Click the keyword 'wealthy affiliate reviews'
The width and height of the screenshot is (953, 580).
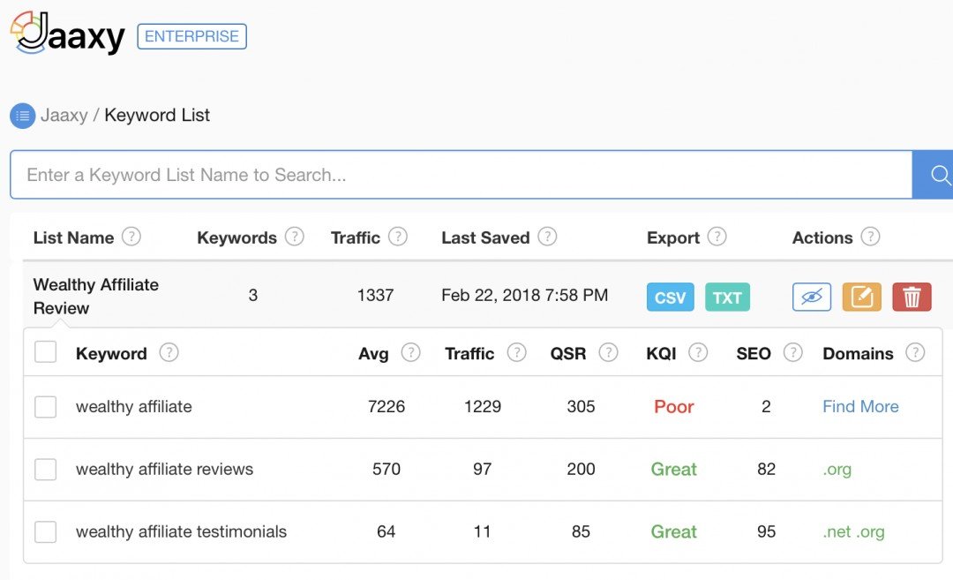[164, 469]
